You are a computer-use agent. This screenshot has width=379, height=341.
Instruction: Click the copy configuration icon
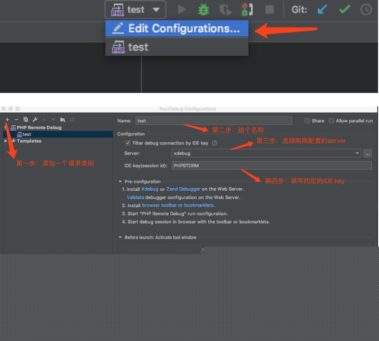(26, 119)
